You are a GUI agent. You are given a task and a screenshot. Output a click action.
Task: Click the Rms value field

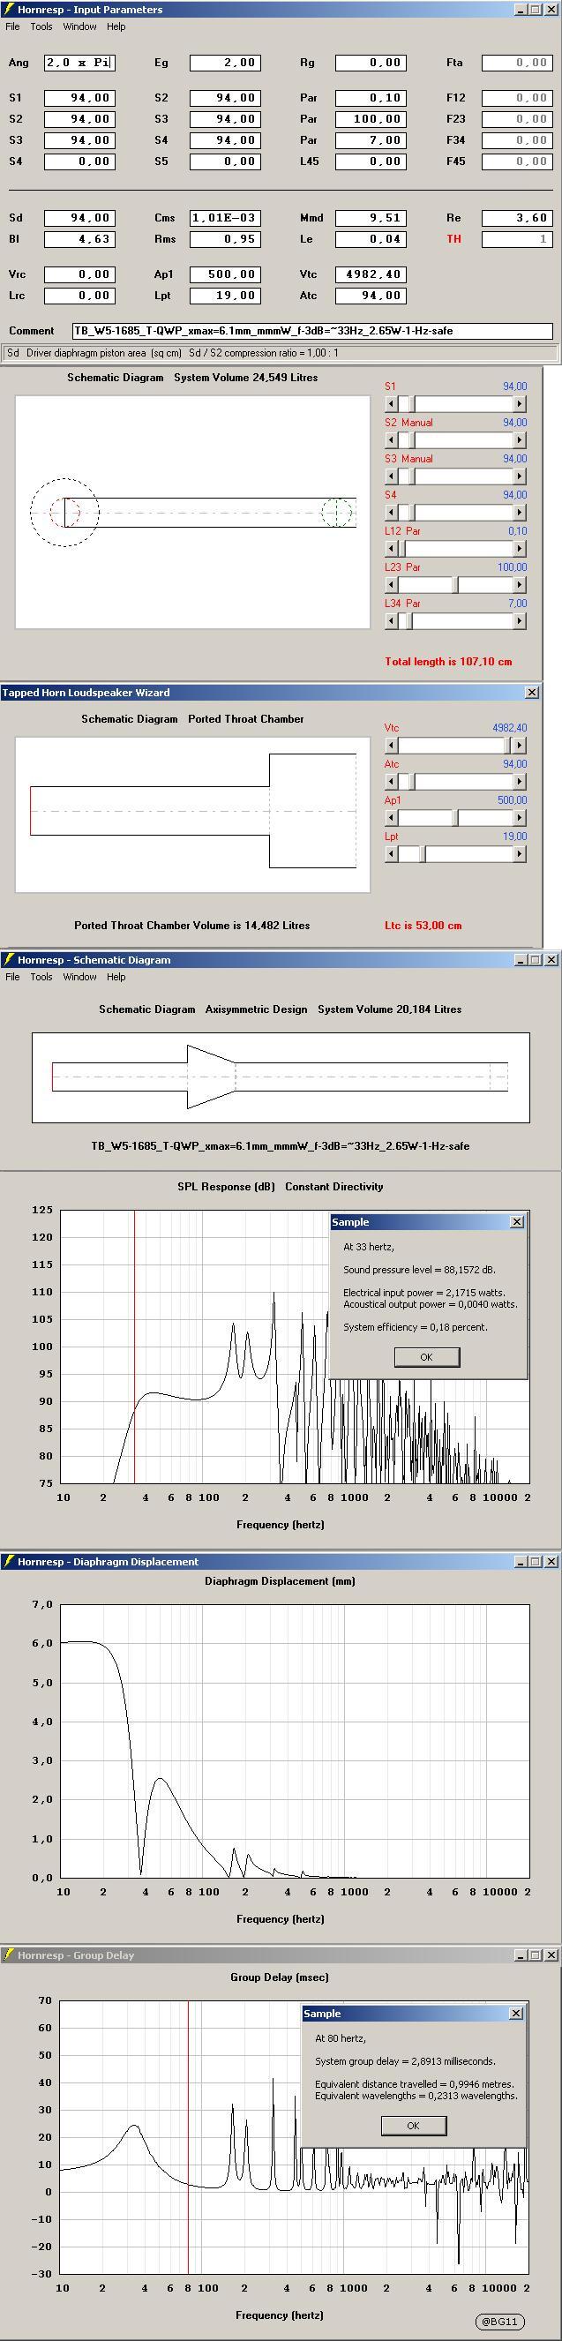point(225,239)
